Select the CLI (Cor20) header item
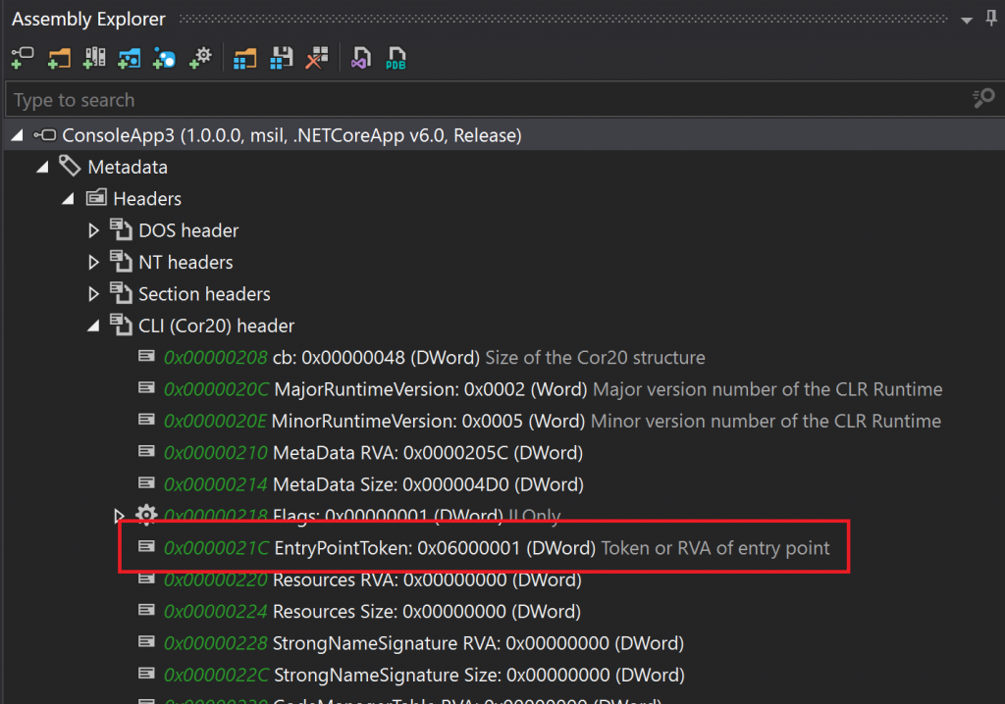Screen dimensions: 1005x704 click(217, 327)
